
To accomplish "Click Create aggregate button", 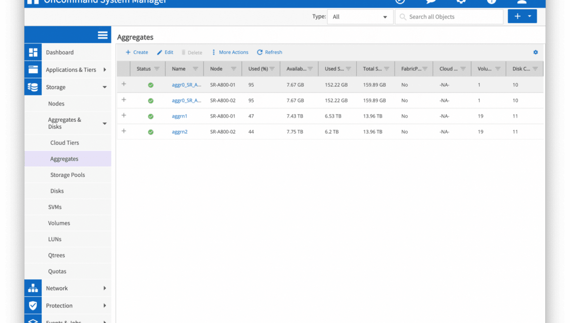I will pos(137,52).
